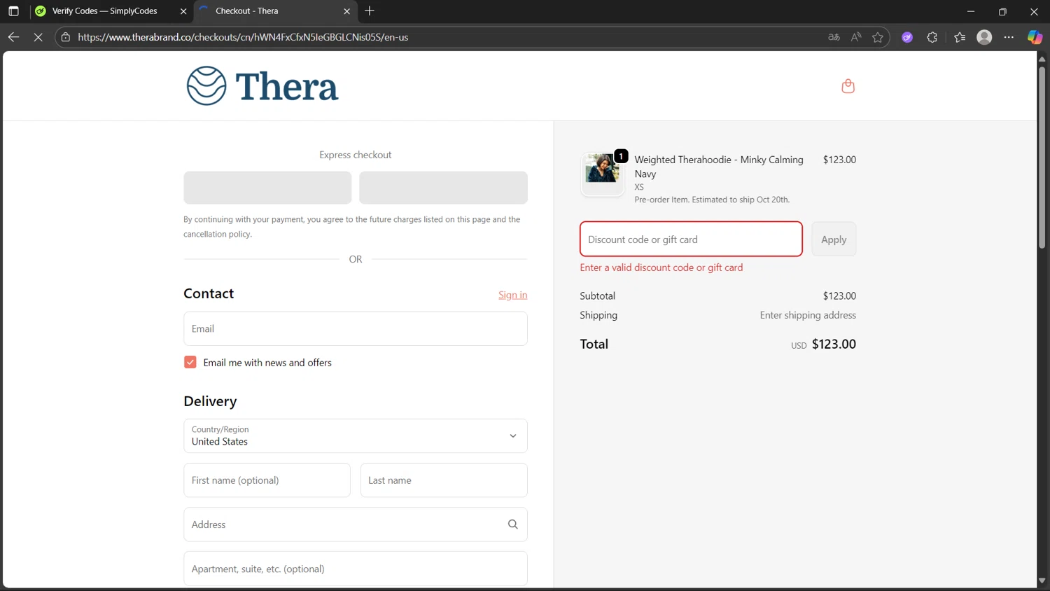Open the Copilot sidebar icon
The height and width of the screenshot is (591, 1050).
1035,37
